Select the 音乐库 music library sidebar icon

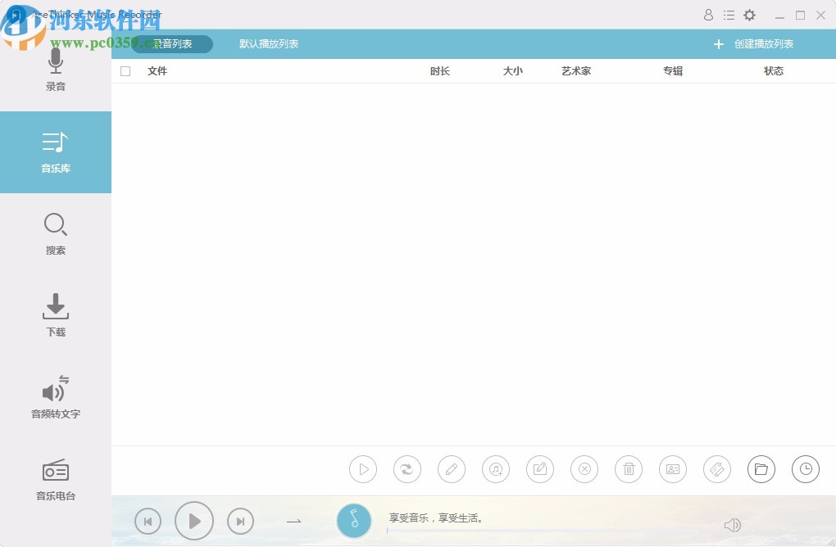pos(55,152)
